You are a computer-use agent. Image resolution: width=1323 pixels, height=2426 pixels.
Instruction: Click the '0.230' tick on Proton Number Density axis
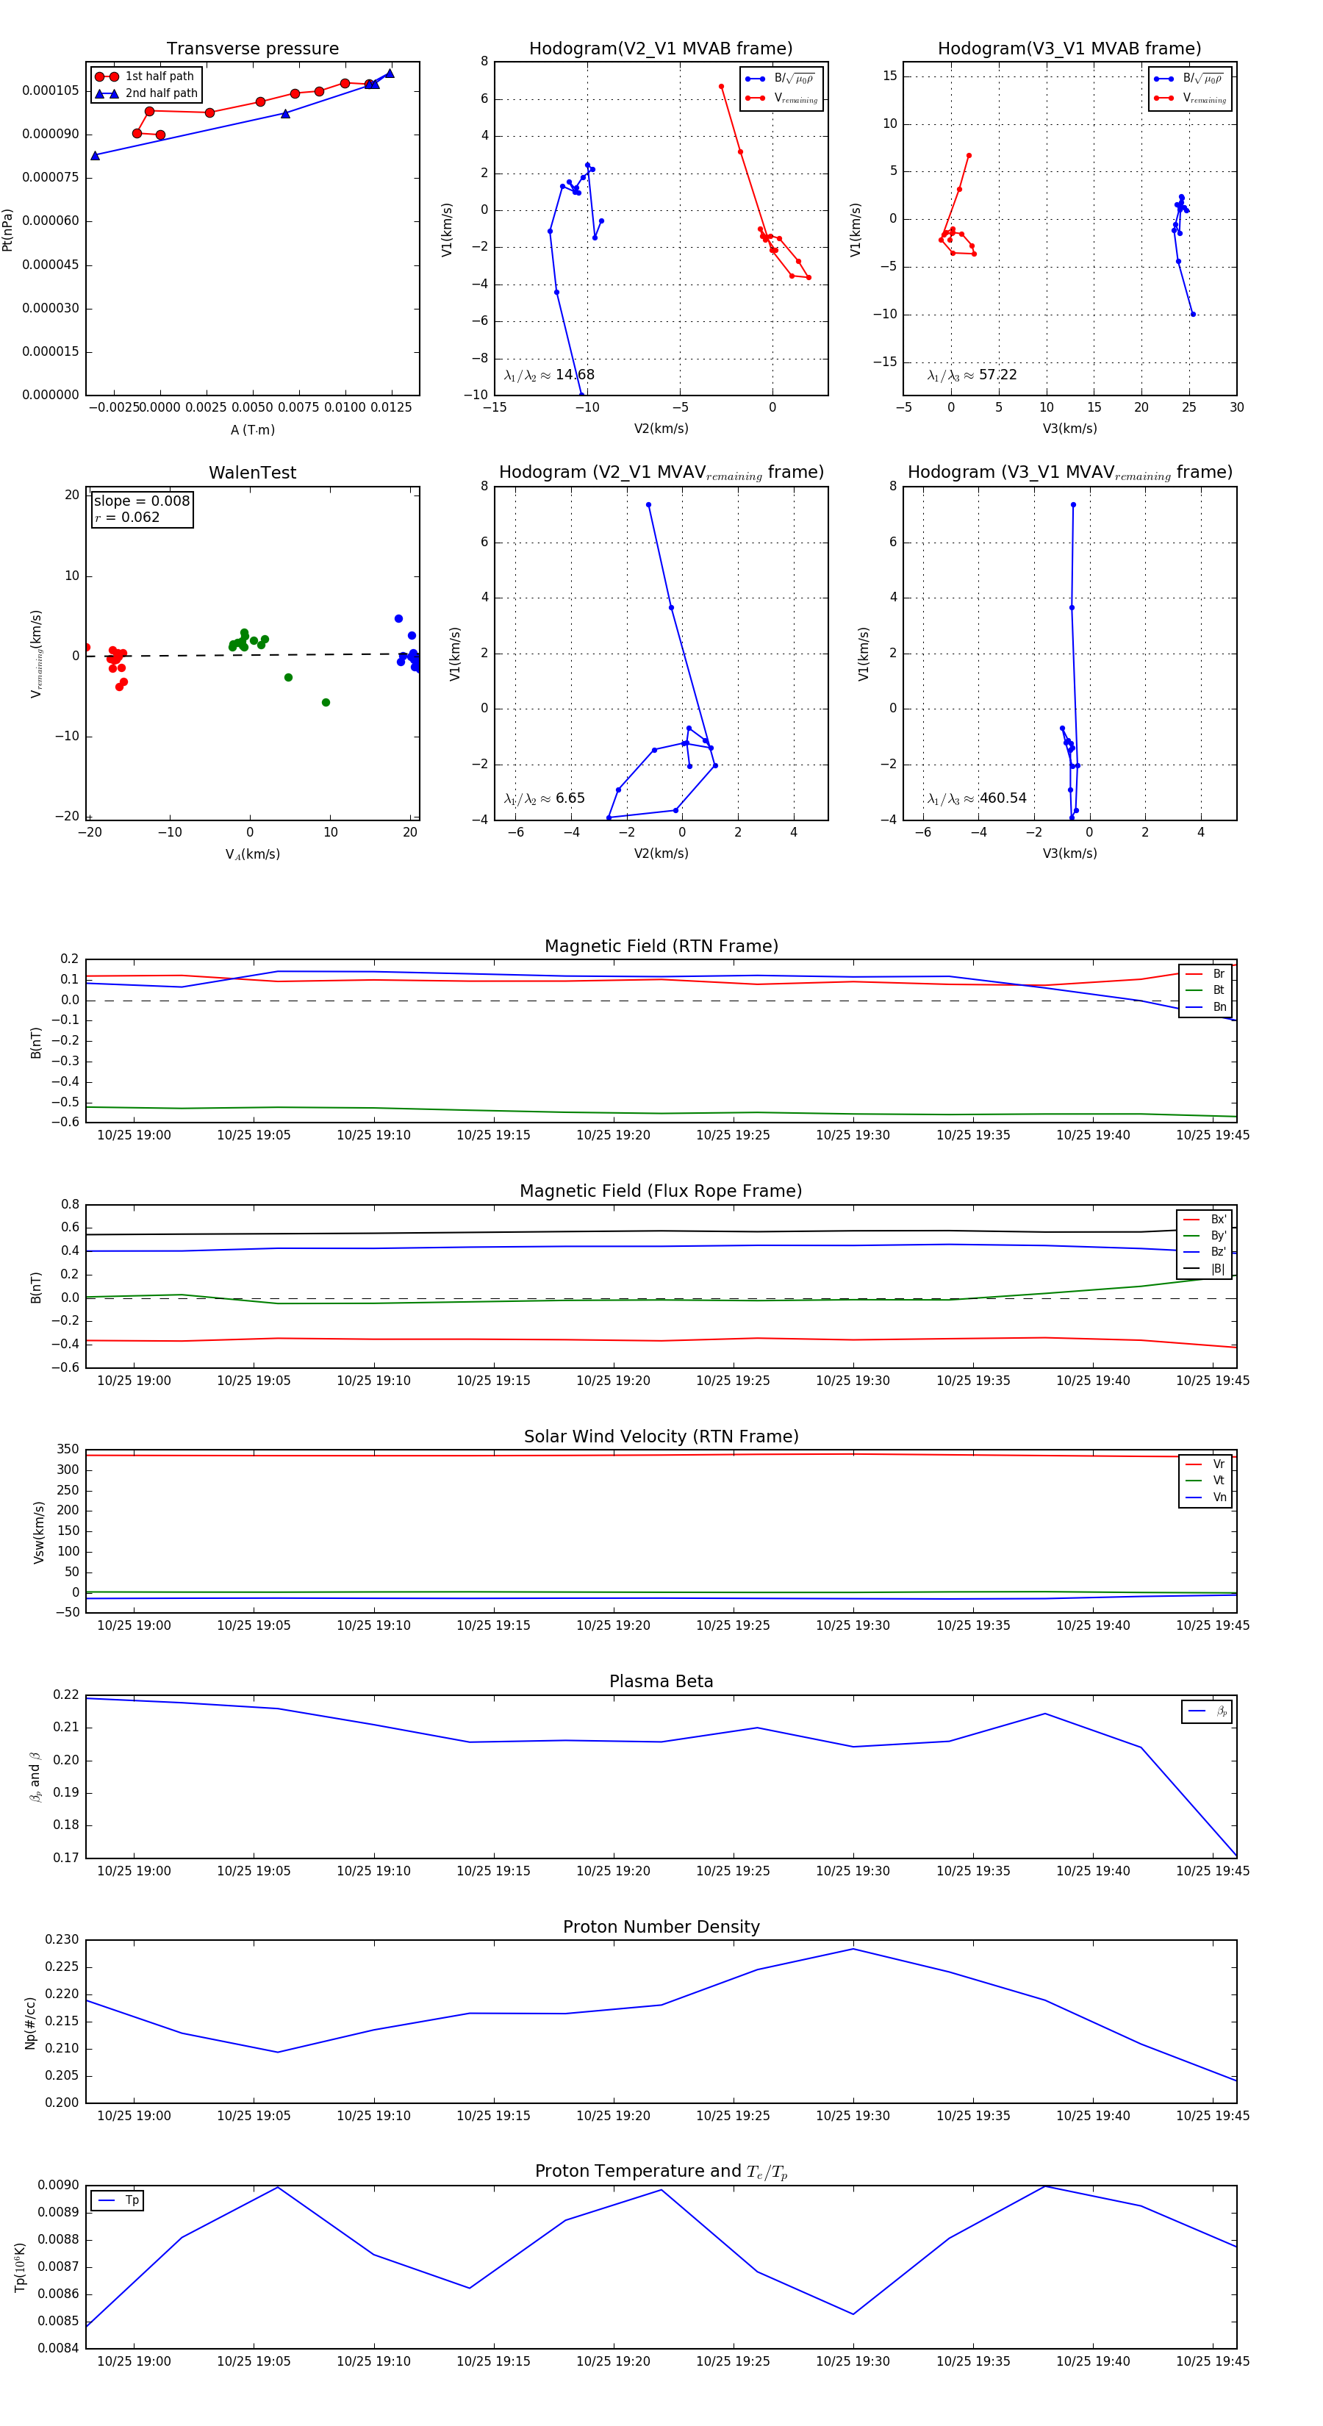61,1939
